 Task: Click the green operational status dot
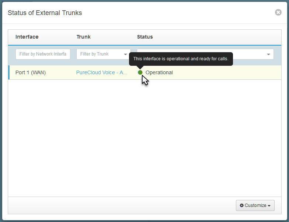140,72
